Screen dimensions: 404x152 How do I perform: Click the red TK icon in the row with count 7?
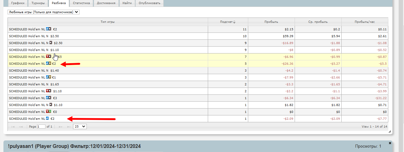pyautogui.click(x=49, y=57)
